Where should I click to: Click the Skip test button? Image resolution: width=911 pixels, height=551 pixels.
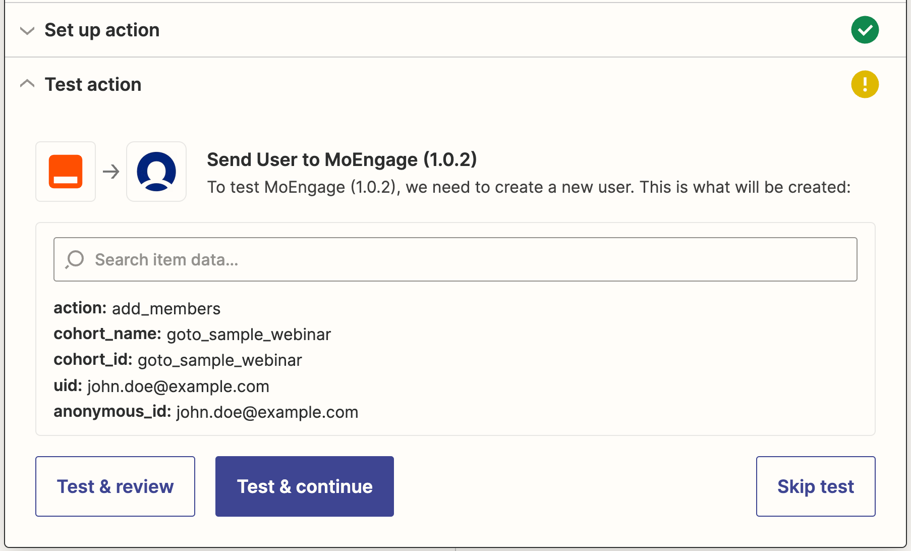coord(816,486)
